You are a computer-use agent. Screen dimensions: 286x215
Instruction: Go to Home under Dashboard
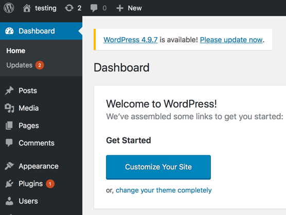(16, 51)
